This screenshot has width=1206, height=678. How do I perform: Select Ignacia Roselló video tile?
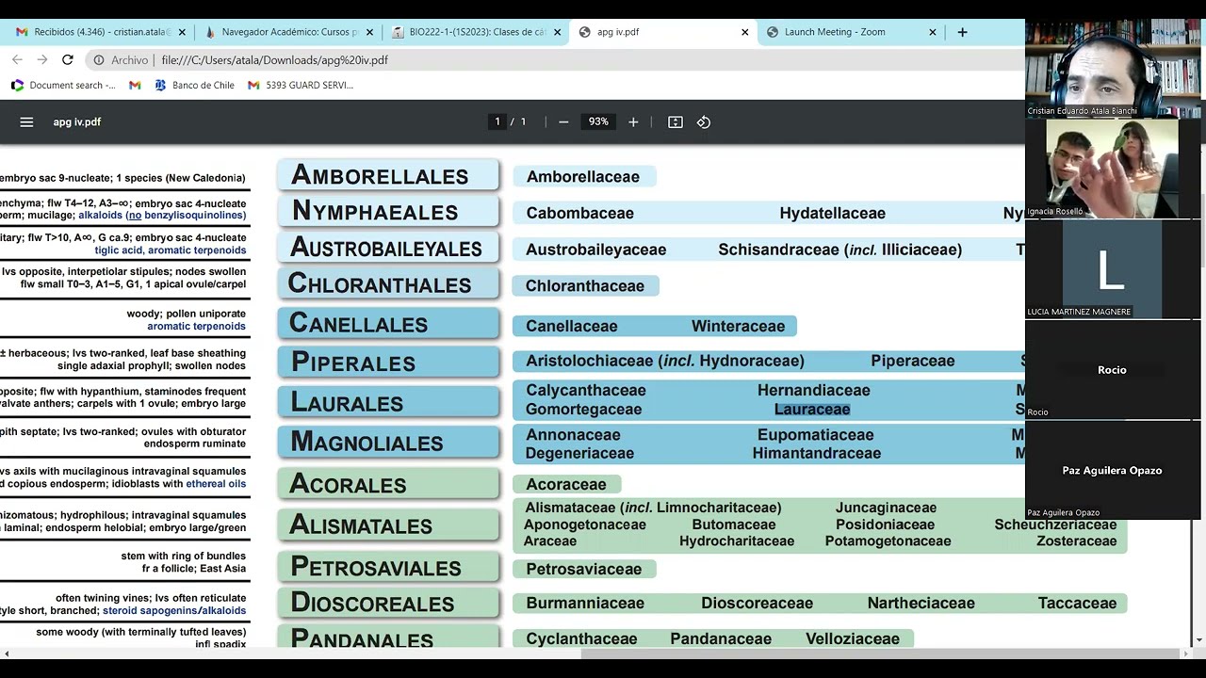[1112, 169]
